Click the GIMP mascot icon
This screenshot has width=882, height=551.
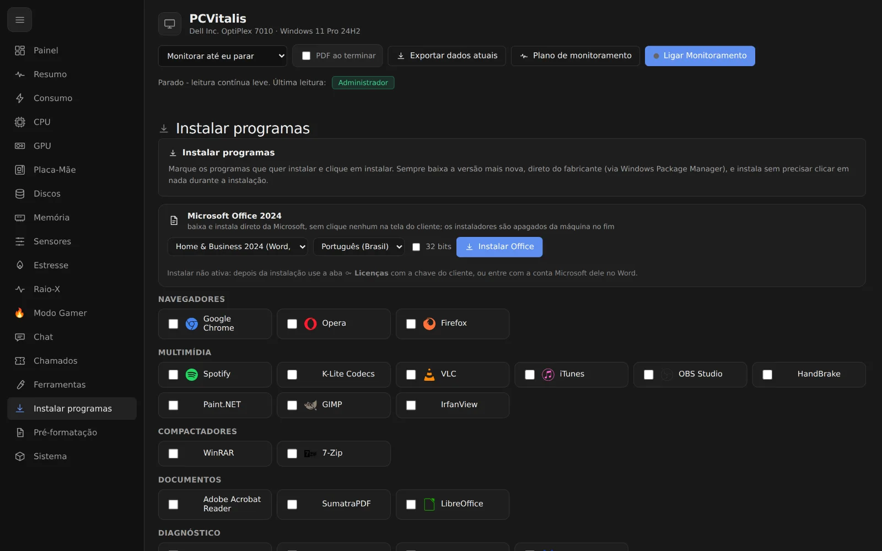tap(310, 405)
